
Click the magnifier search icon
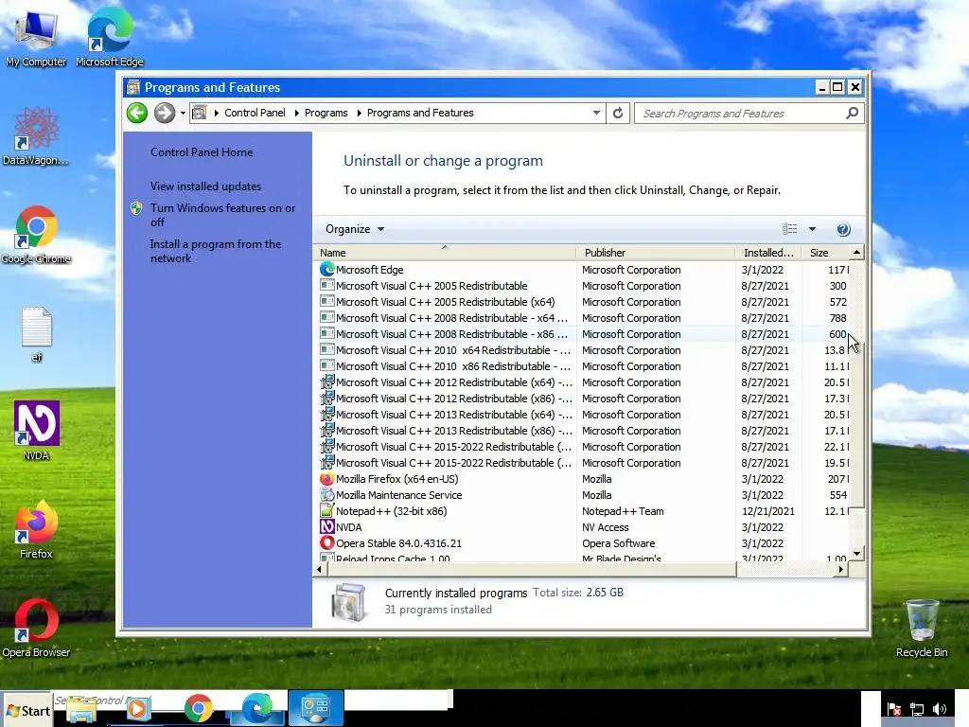click(853, 114)
